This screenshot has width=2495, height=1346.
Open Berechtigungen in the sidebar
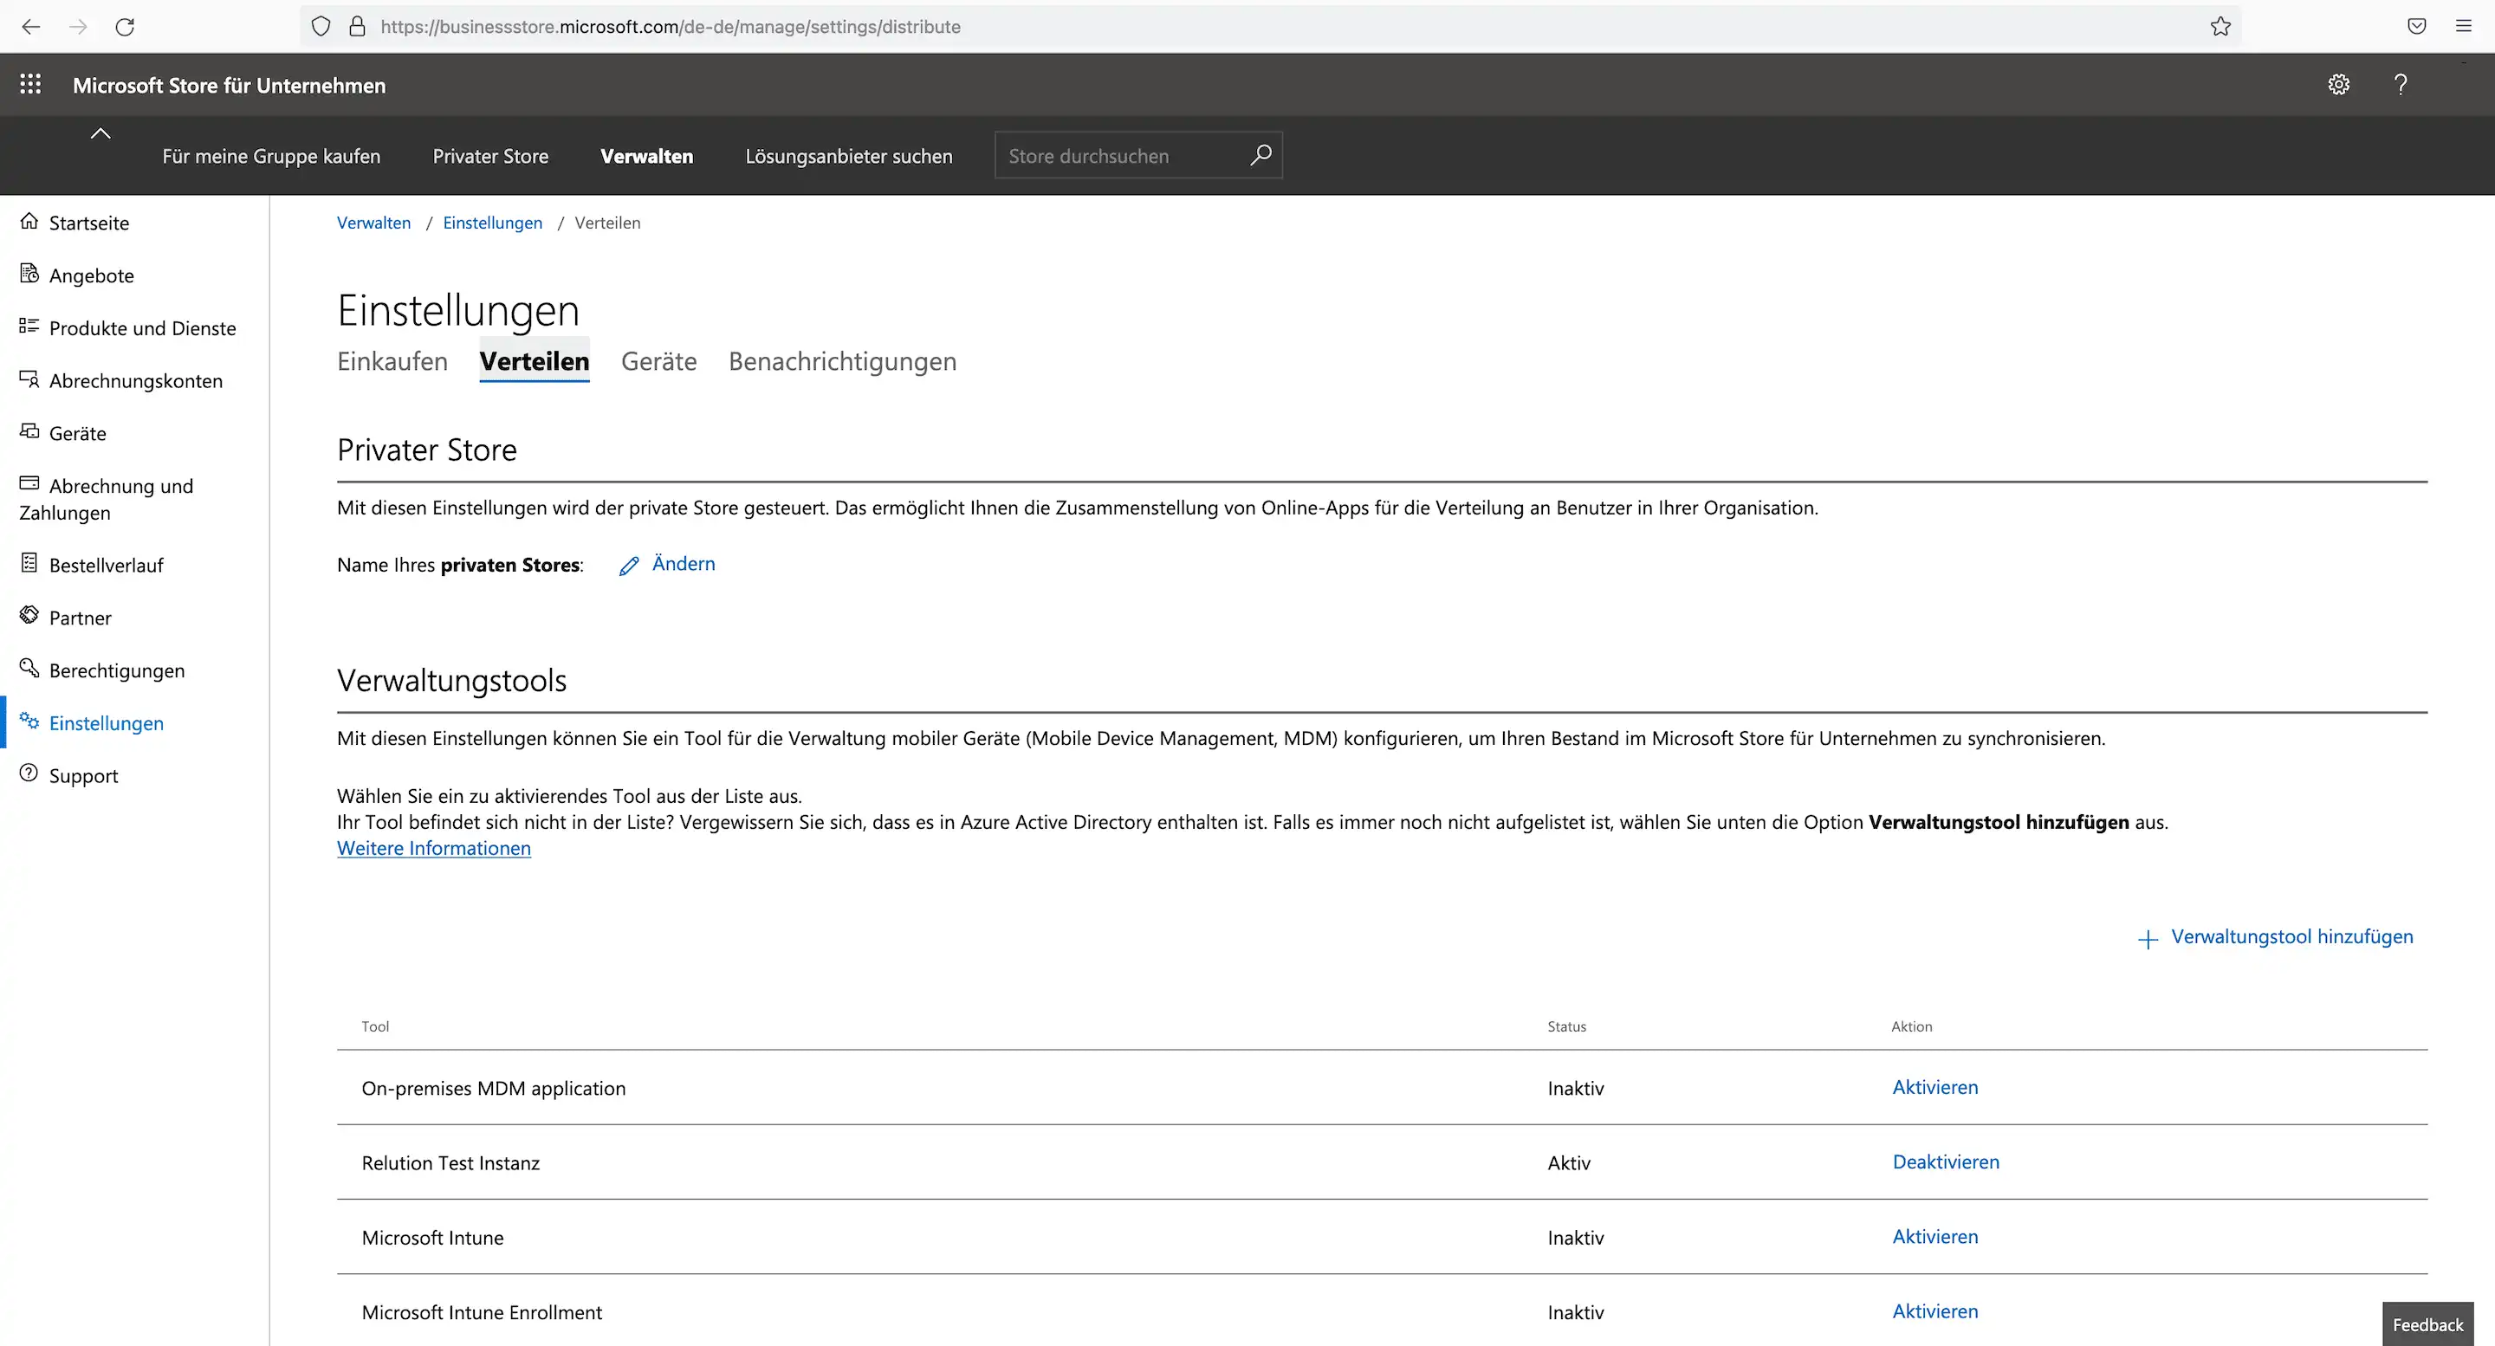pos(116,670)
